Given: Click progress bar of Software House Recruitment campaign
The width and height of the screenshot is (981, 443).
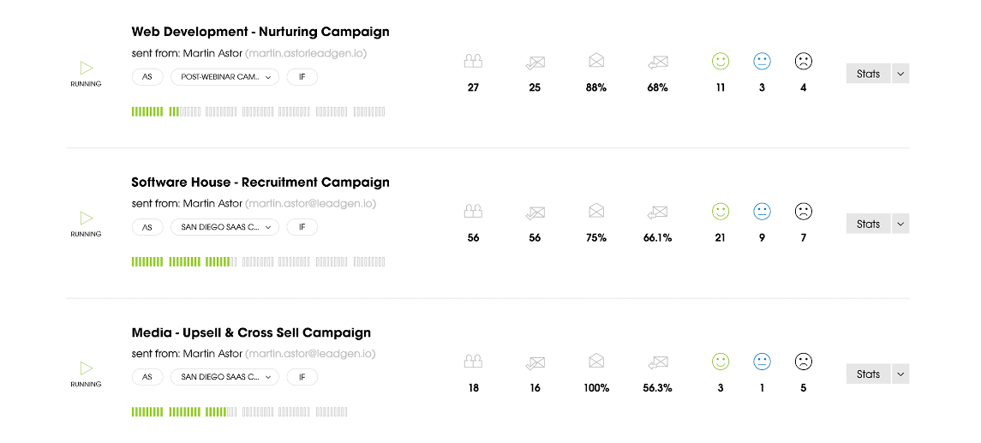Looking at the screenshot, I should pyautogui.click(x=258, y=262).
